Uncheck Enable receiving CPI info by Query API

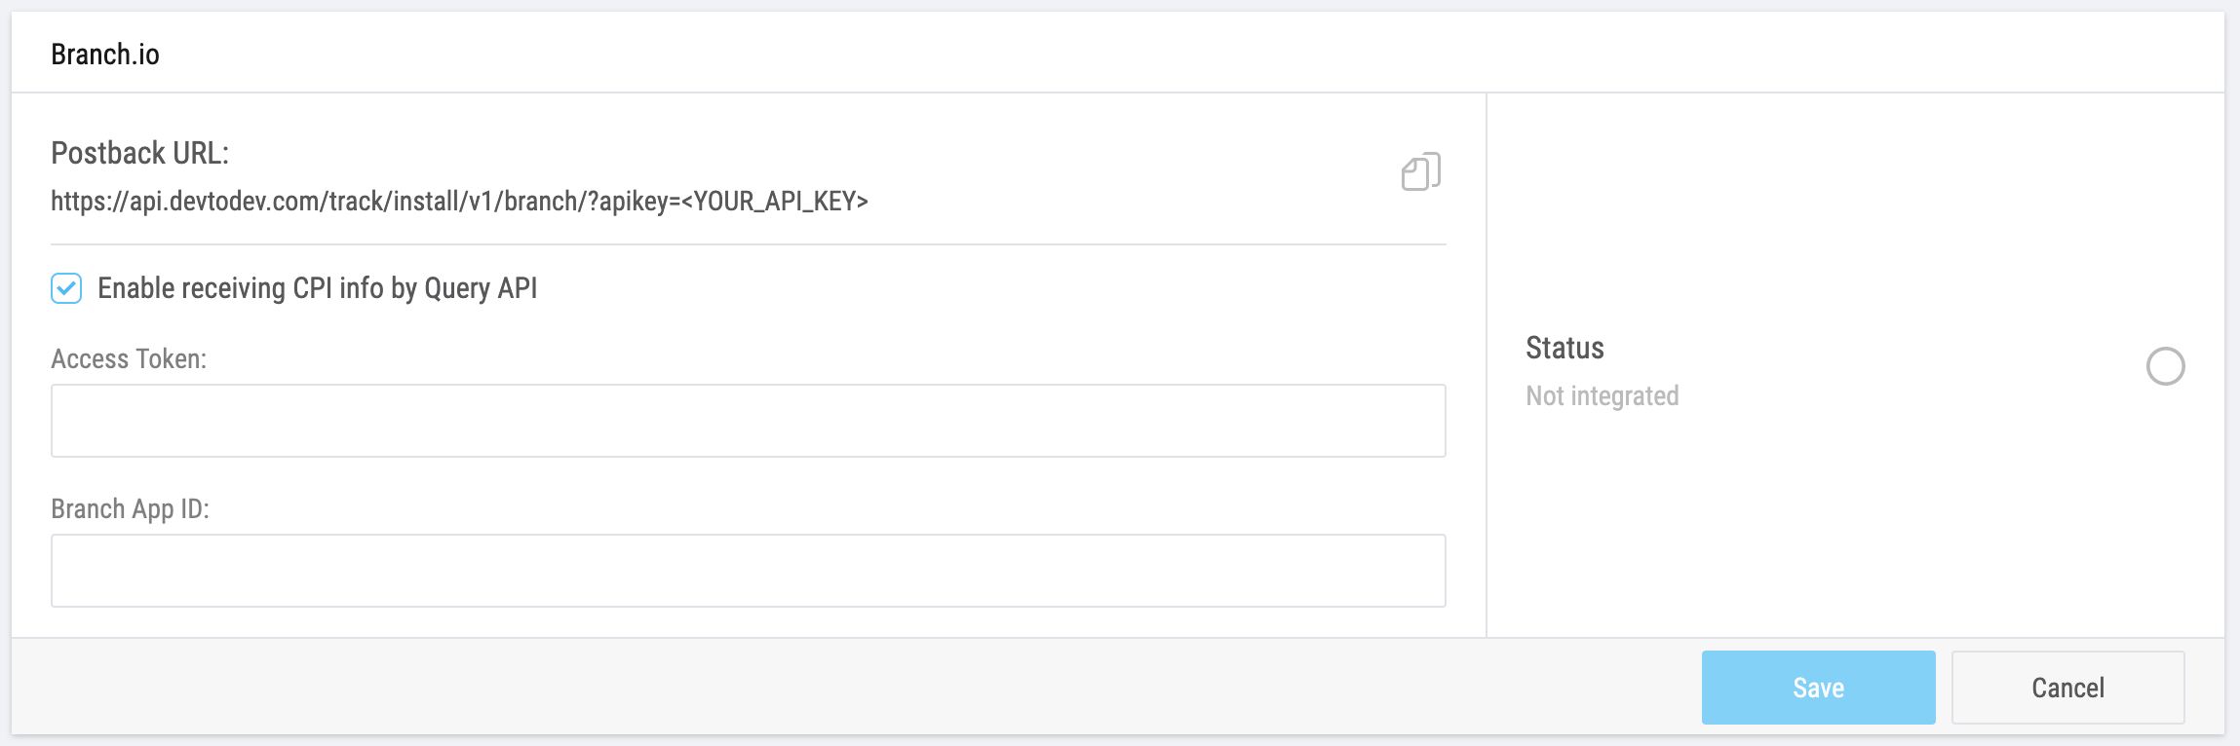(x=65, y=288)
